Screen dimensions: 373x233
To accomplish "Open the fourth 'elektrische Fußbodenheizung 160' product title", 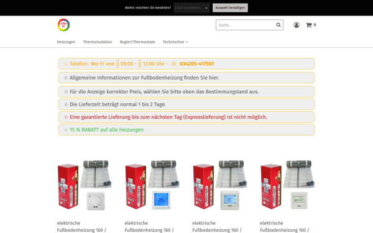I will (285, 227).
